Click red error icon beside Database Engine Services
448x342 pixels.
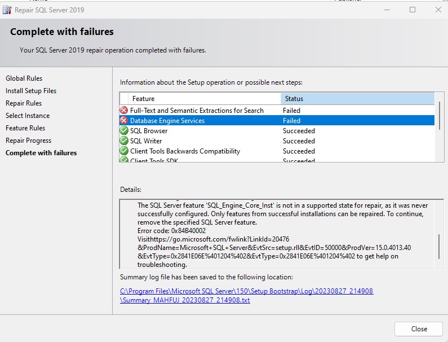(x=124, y=121)
